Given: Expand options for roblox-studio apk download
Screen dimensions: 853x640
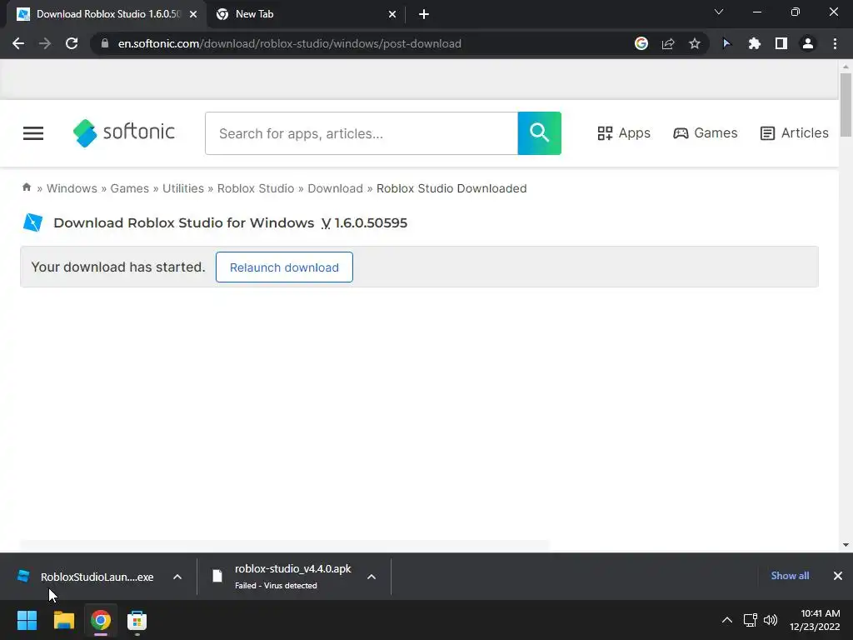Looking at the screenshot, I should click(x=372, y=577).
